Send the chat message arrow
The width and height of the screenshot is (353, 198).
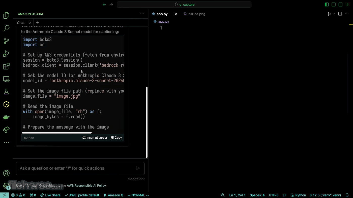[138, 168]
